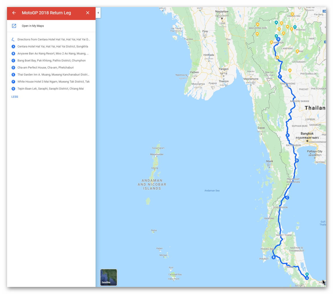Screen dimensions: 333x294
Task: Open Thai Garden Inn waypoint E entry
Action: pyautogui.click(x=53, y=75)
